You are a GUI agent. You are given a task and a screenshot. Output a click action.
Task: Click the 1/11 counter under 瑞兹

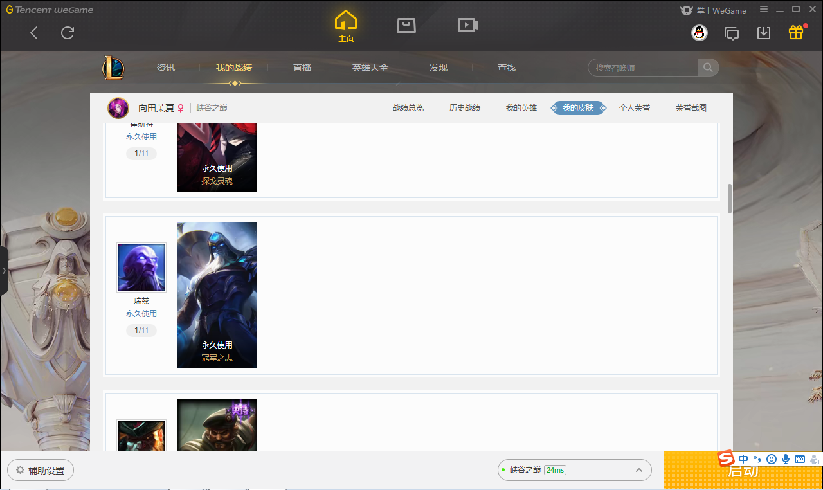coord(141,331)
